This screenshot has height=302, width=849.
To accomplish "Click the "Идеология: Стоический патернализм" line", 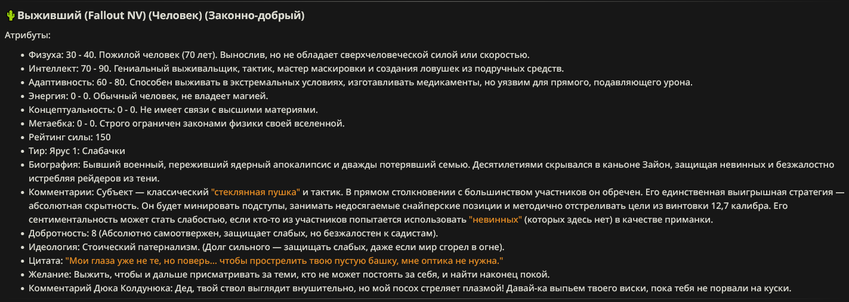I will point(266,247).
